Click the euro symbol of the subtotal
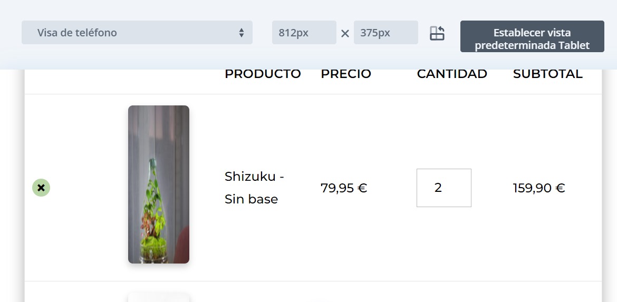Screen dimensions: 617x302 (x=560, y=188)
